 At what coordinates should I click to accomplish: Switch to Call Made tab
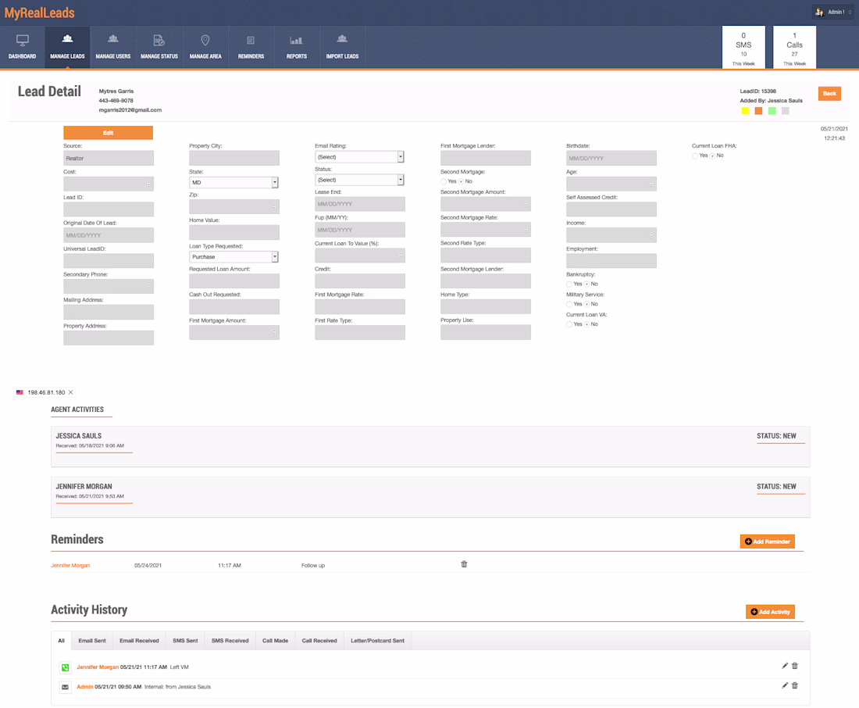pyautogui.click(x=275, y=641)
